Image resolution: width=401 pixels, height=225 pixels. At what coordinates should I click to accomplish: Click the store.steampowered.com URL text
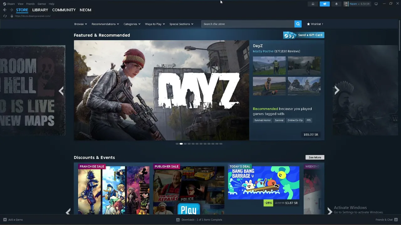point(33,16)
